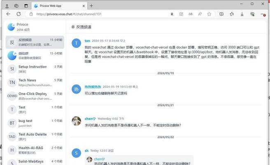Open the Test channel

click(x=35, y=109)
